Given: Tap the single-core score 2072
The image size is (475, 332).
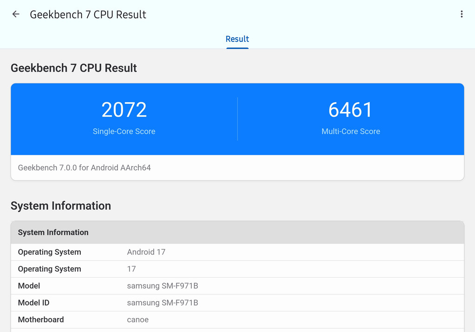Looking at the screenshot, I should pyautogui.click(x=124, y=110).
